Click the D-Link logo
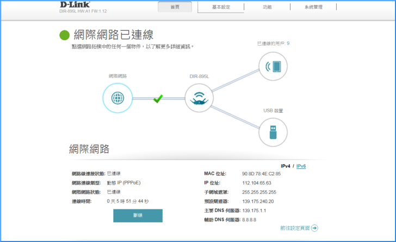396x242 pixels. (x=76, y=5)
